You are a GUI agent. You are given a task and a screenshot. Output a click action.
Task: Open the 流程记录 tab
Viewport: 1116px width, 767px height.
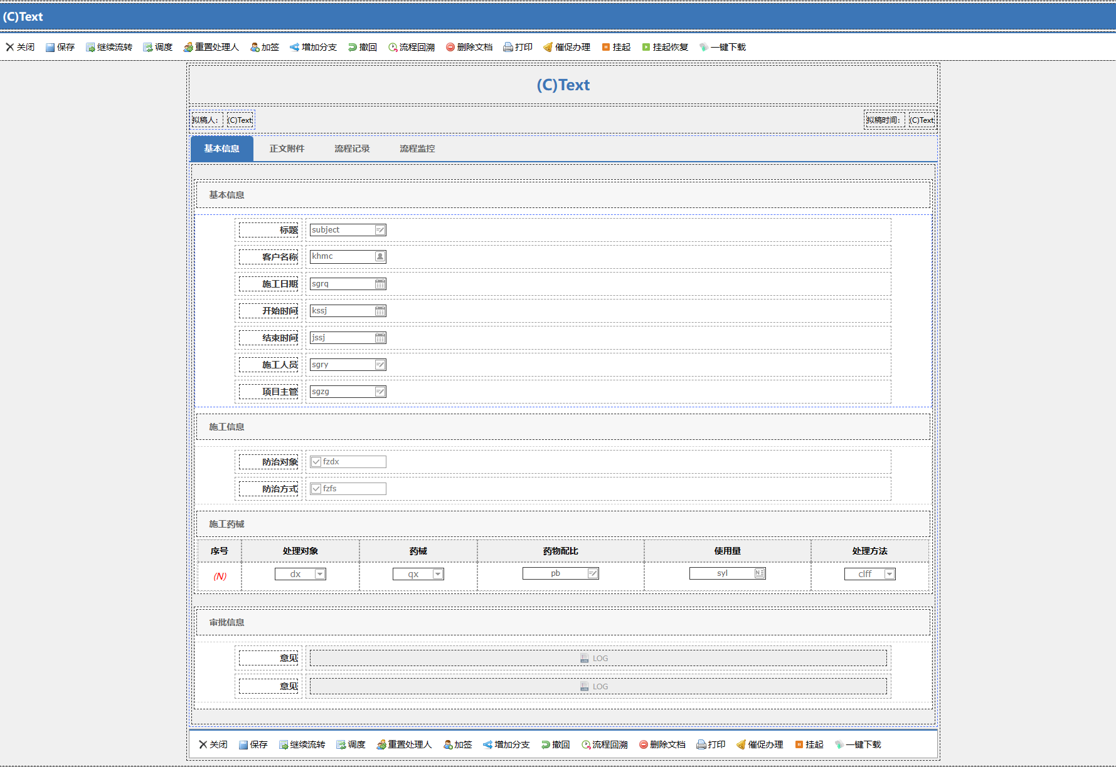tap(353, 149)
